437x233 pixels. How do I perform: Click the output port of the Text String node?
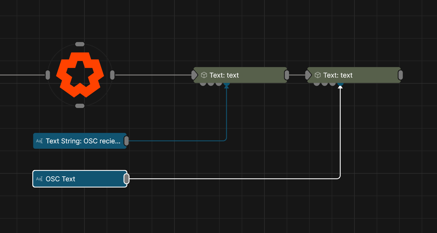point(126,141)
